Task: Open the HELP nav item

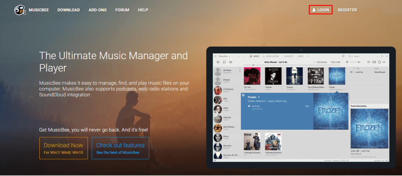Action: 143,10
